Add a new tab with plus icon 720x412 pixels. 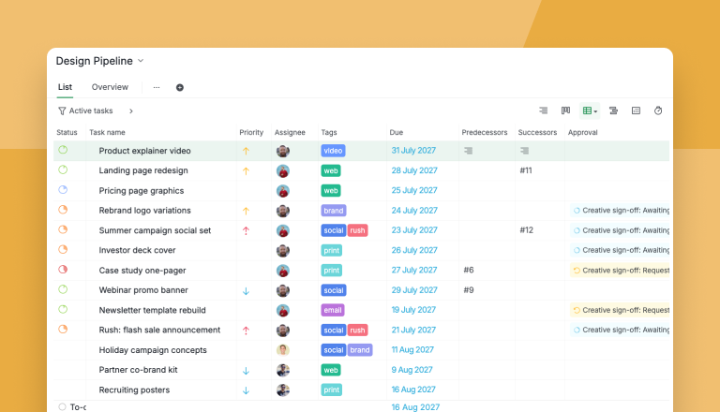point(180,87)
